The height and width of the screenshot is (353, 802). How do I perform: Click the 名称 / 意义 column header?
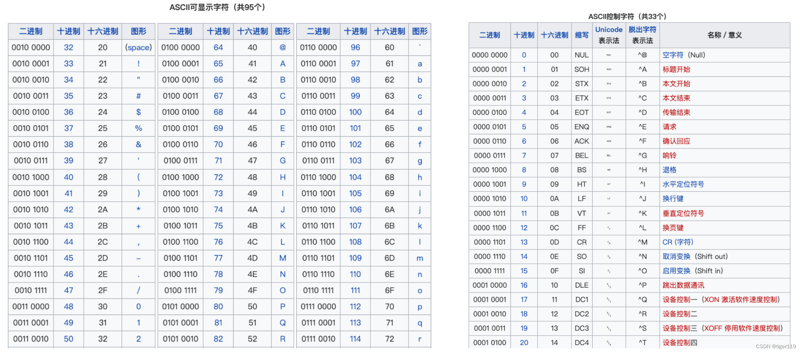tap(725, 35)
